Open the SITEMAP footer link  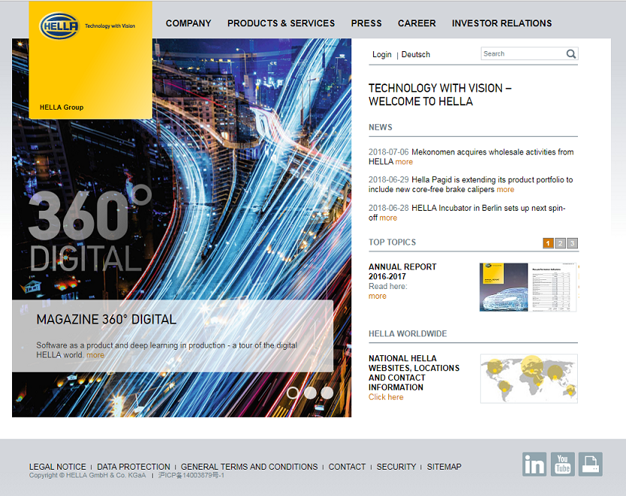coord(444,467)
